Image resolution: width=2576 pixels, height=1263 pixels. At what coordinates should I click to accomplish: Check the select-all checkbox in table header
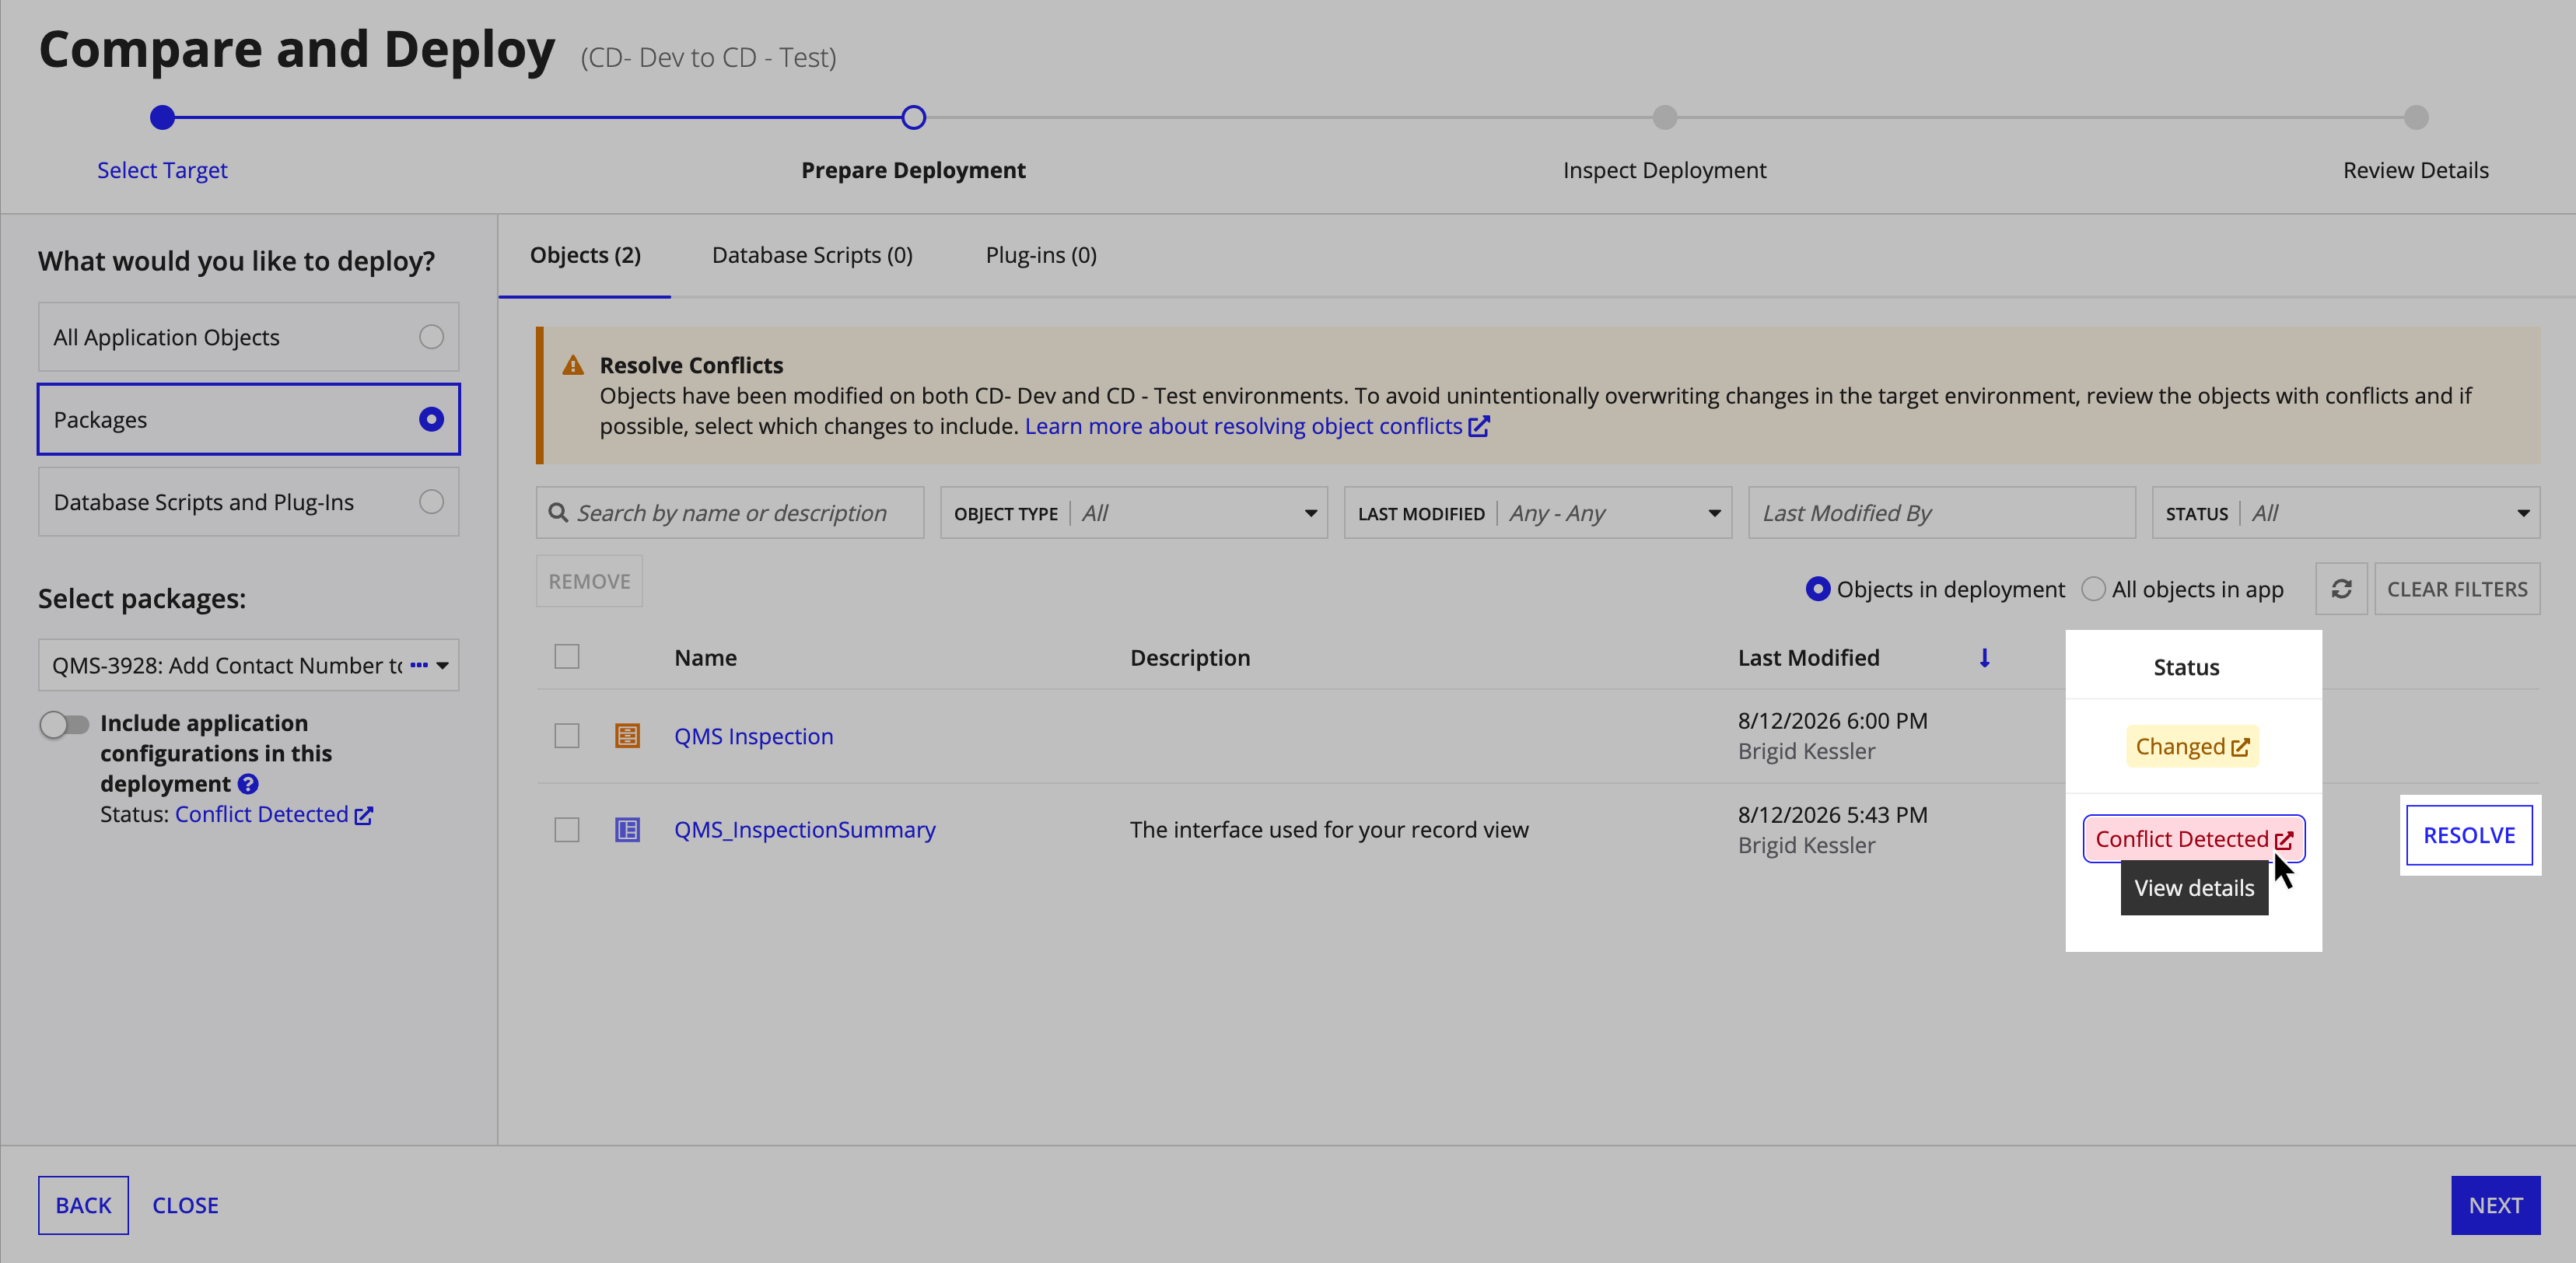(567, 657)
